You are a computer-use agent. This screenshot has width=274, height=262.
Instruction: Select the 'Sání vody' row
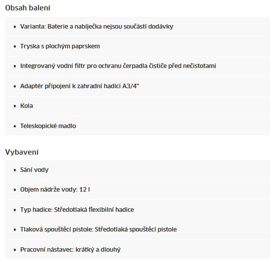137,170
